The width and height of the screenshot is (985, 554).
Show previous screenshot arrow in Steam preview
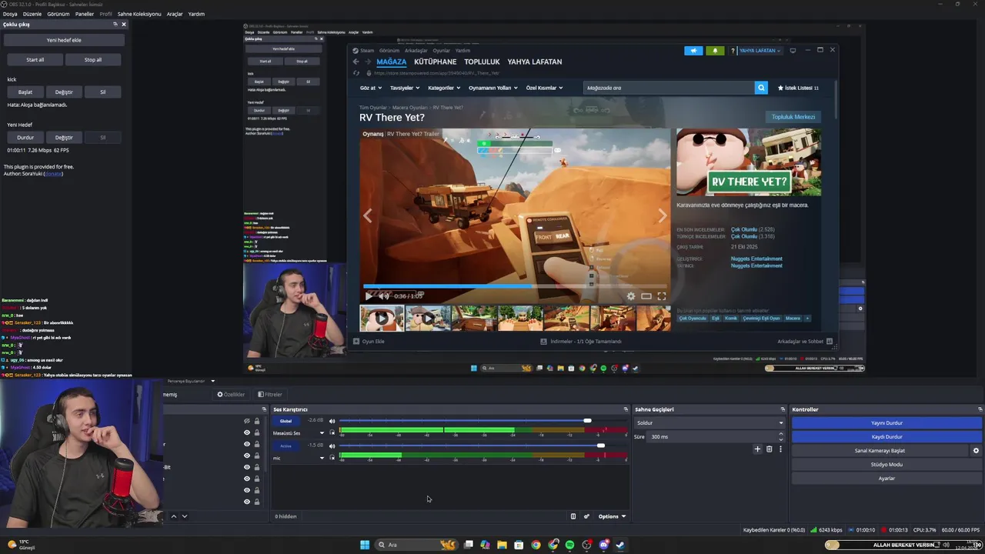(368, 216)
